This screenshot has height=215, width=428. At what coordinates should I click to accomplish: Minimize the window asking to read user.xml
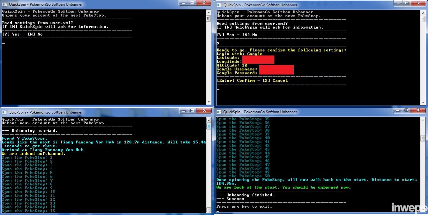(183, 3)
